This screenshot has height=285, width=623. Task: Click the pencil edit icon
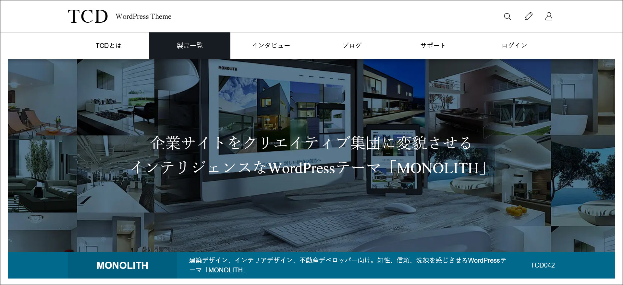coord(528,16)
